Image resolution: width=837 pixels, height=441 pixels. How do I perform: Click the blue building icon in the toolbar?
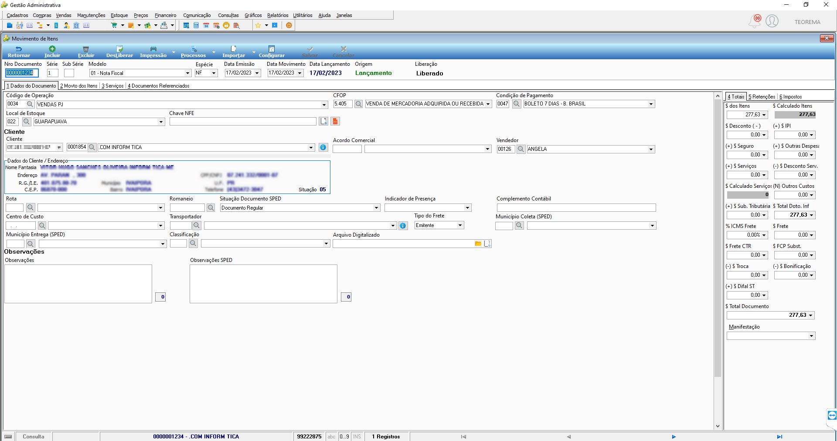10,25
